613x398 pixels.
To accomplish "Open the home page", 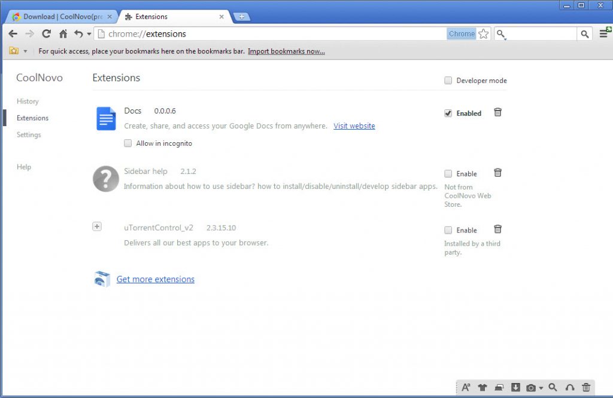I will point(63,34).
